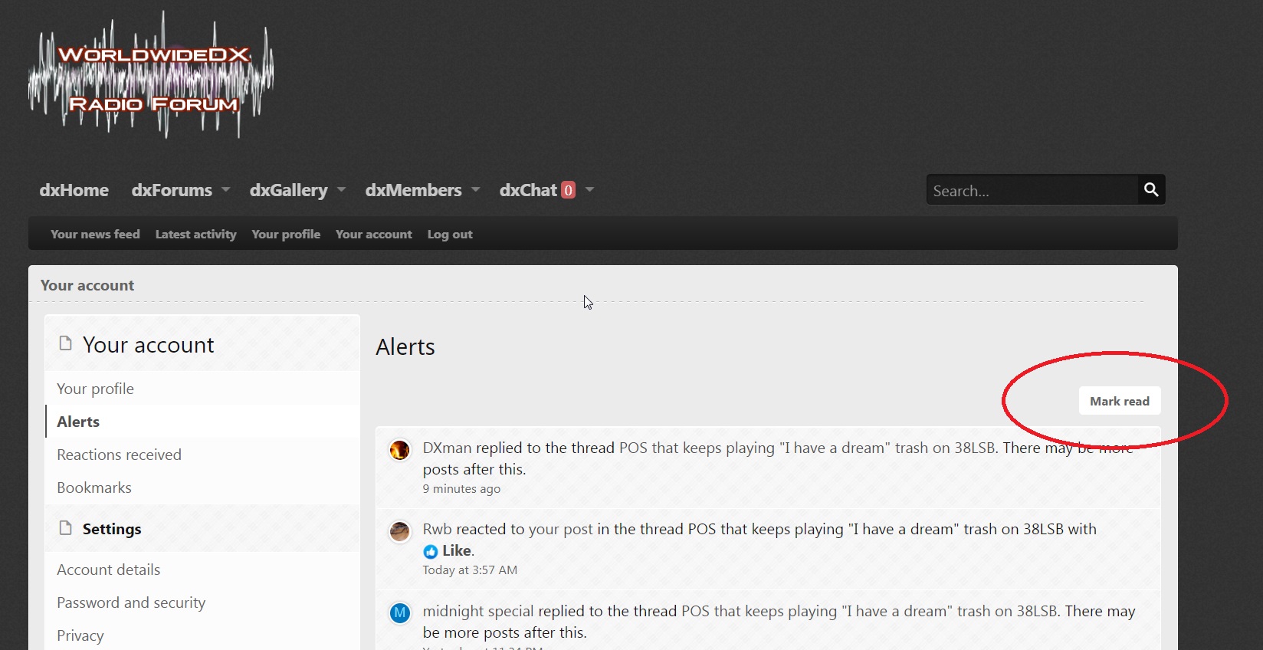This screenshot has height=650, width=1263.
Task: Open Password and security settings
Action: coord(131,602)
